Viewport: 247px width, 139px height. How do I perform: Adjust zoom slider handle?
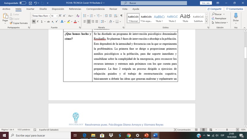227,130
